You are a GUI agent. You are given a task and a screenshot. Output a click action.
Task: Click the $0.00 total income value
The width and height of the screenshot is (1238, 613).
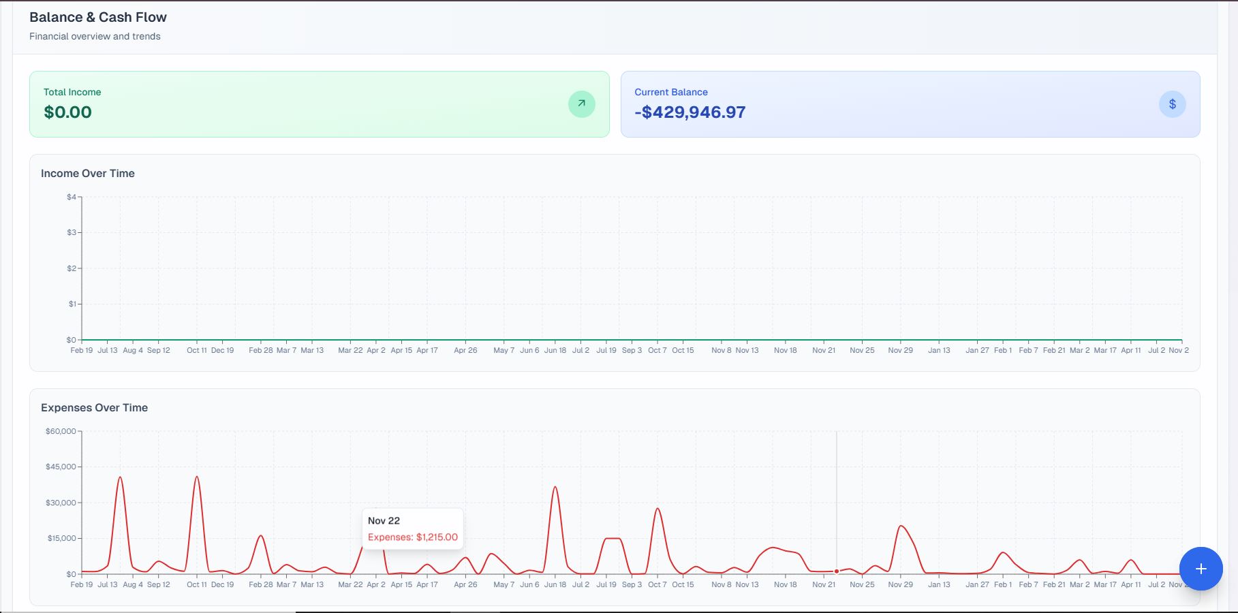point(67,111)
